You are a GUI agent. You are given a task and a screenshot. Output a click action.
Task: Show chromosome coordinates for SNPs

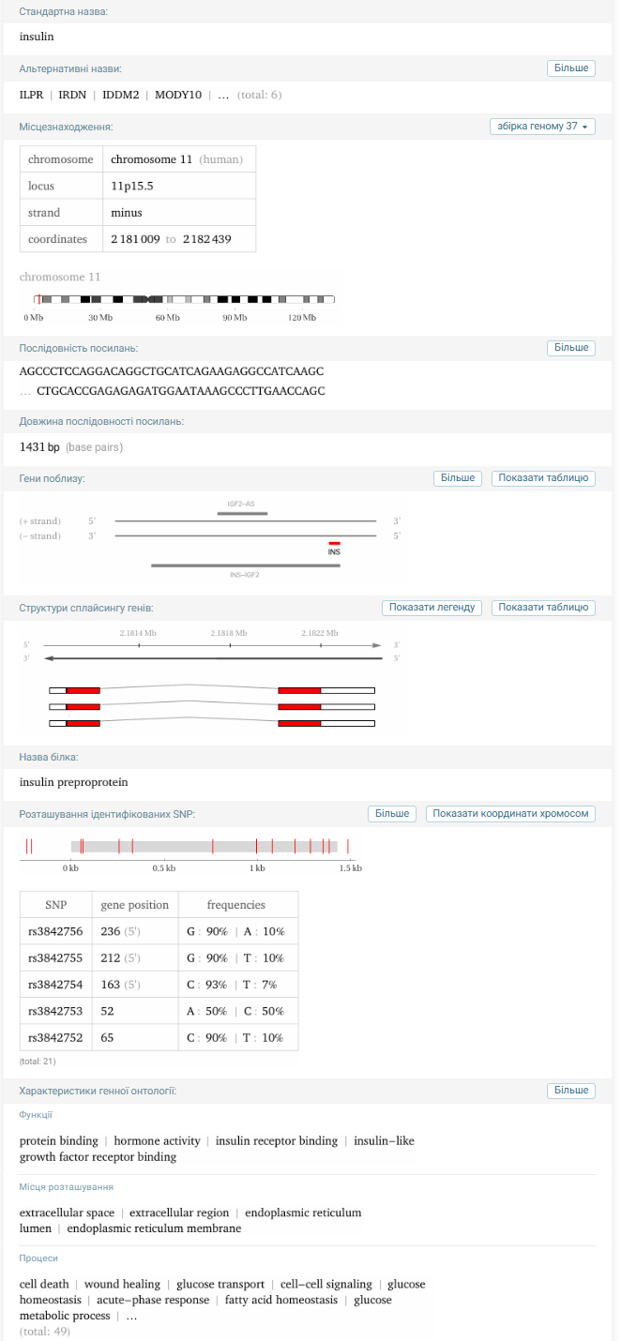510,814
